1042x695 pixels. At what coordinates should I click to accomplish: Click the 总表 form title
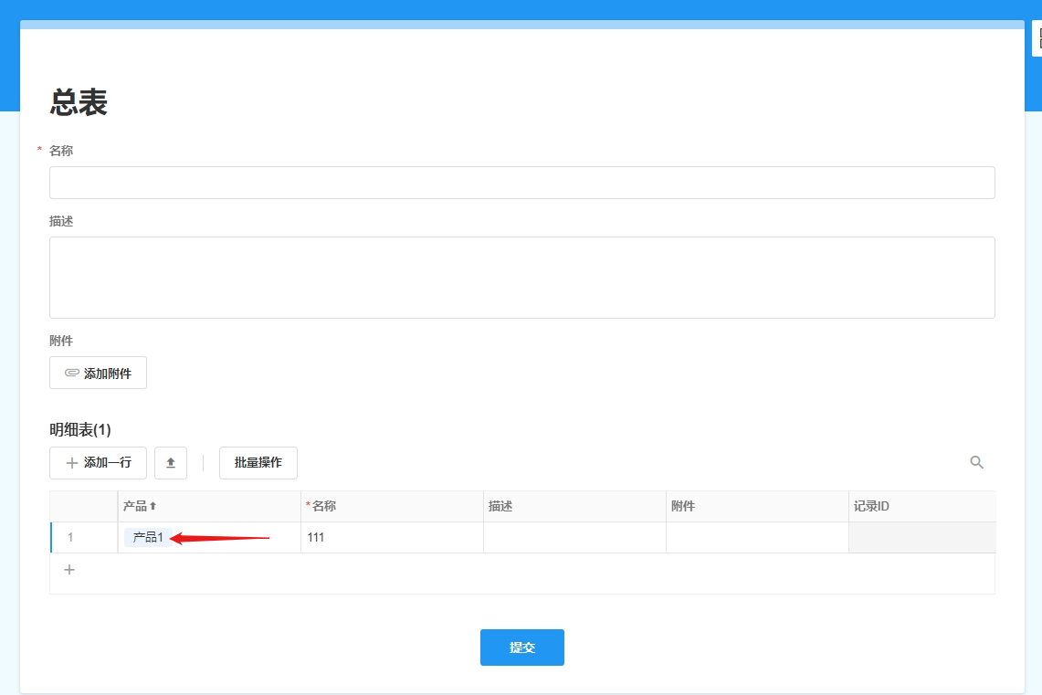point(79,103)
